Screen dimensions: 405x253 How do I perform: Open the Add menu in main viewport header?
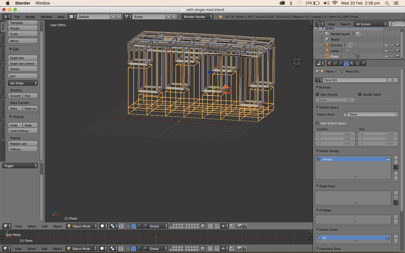(x=44, y=226)
